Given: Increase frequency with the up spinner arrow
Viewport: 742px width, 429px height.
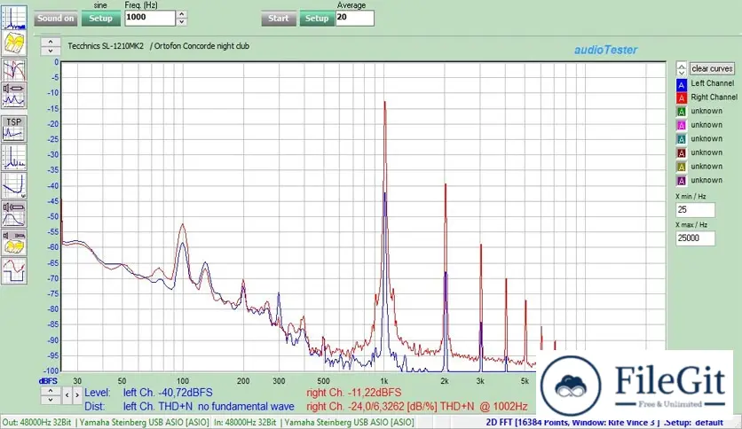Looking at the screenshot, I should tap(181, 14).
